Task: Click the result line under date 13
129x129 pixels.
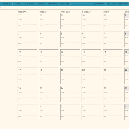Action: 94,61
